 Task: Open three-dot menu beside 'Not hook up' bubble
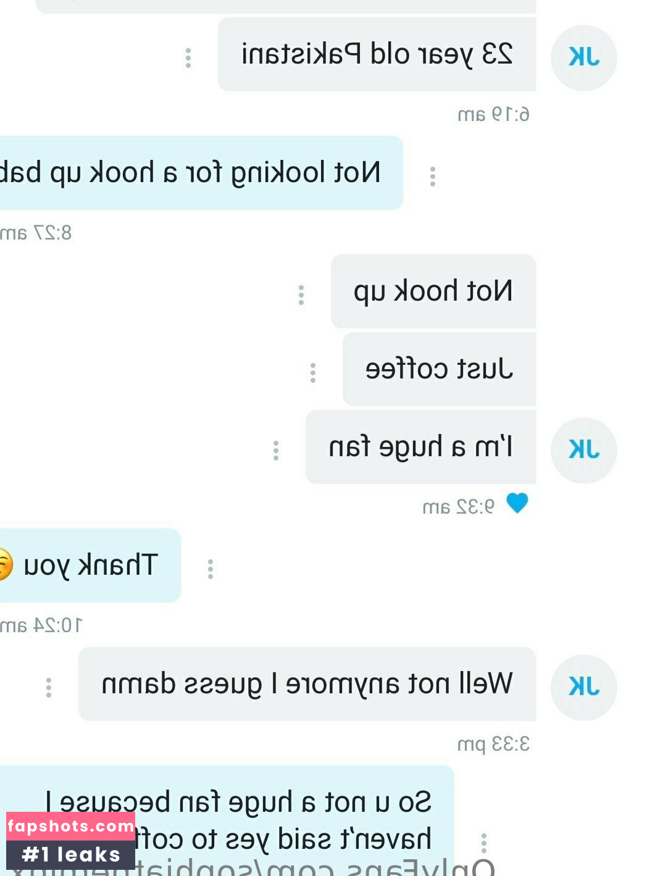pyautogui.click(x=301, y=295)
